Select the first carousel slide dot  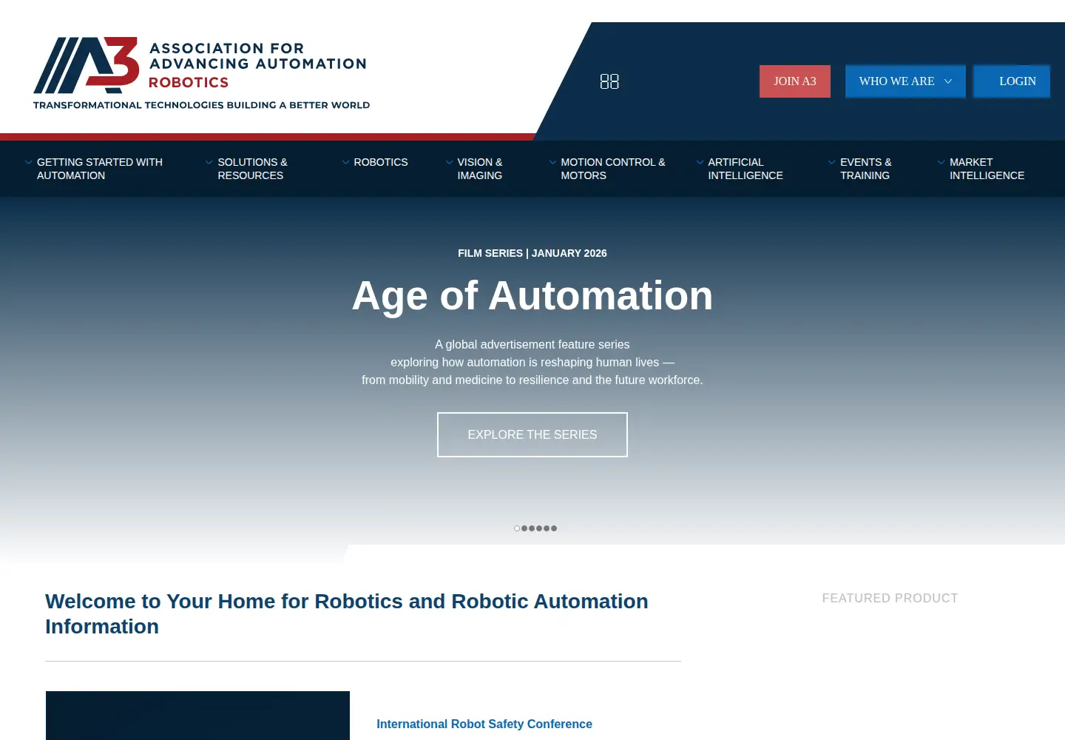point(517,528)
